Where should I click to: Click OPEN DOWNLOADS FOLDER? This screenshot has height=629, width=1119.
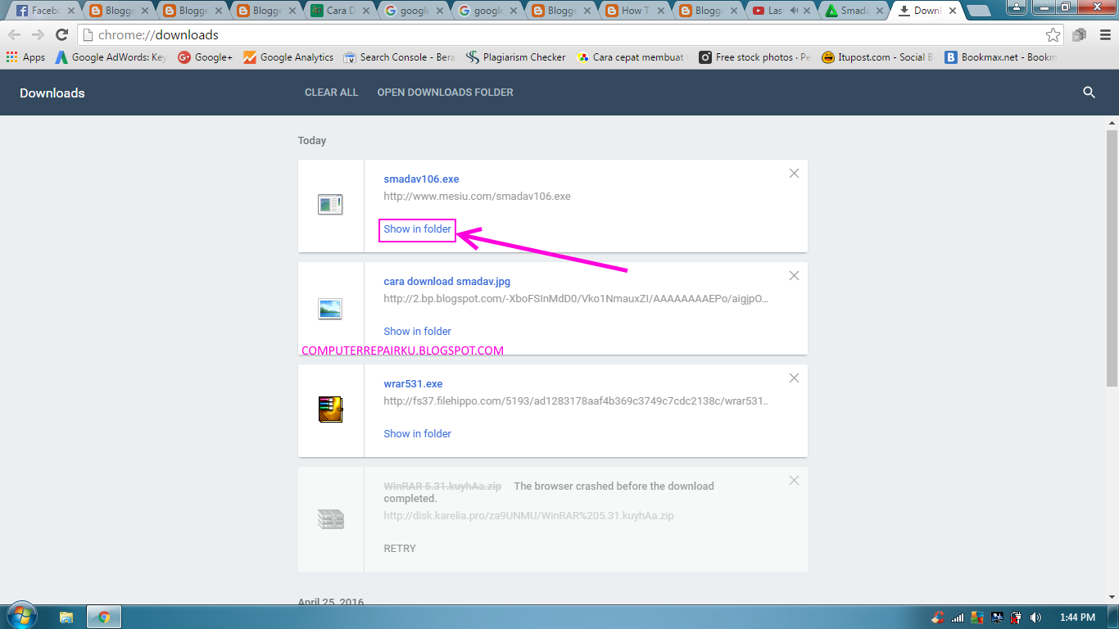(x=445, y=93)
